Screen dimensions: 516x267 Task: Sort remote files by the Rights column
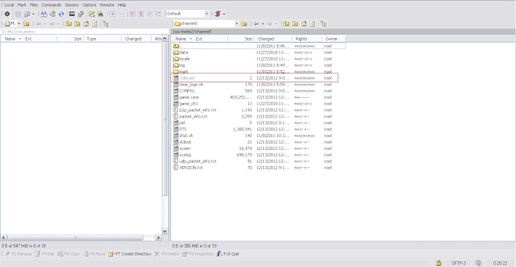coord(306,39)
